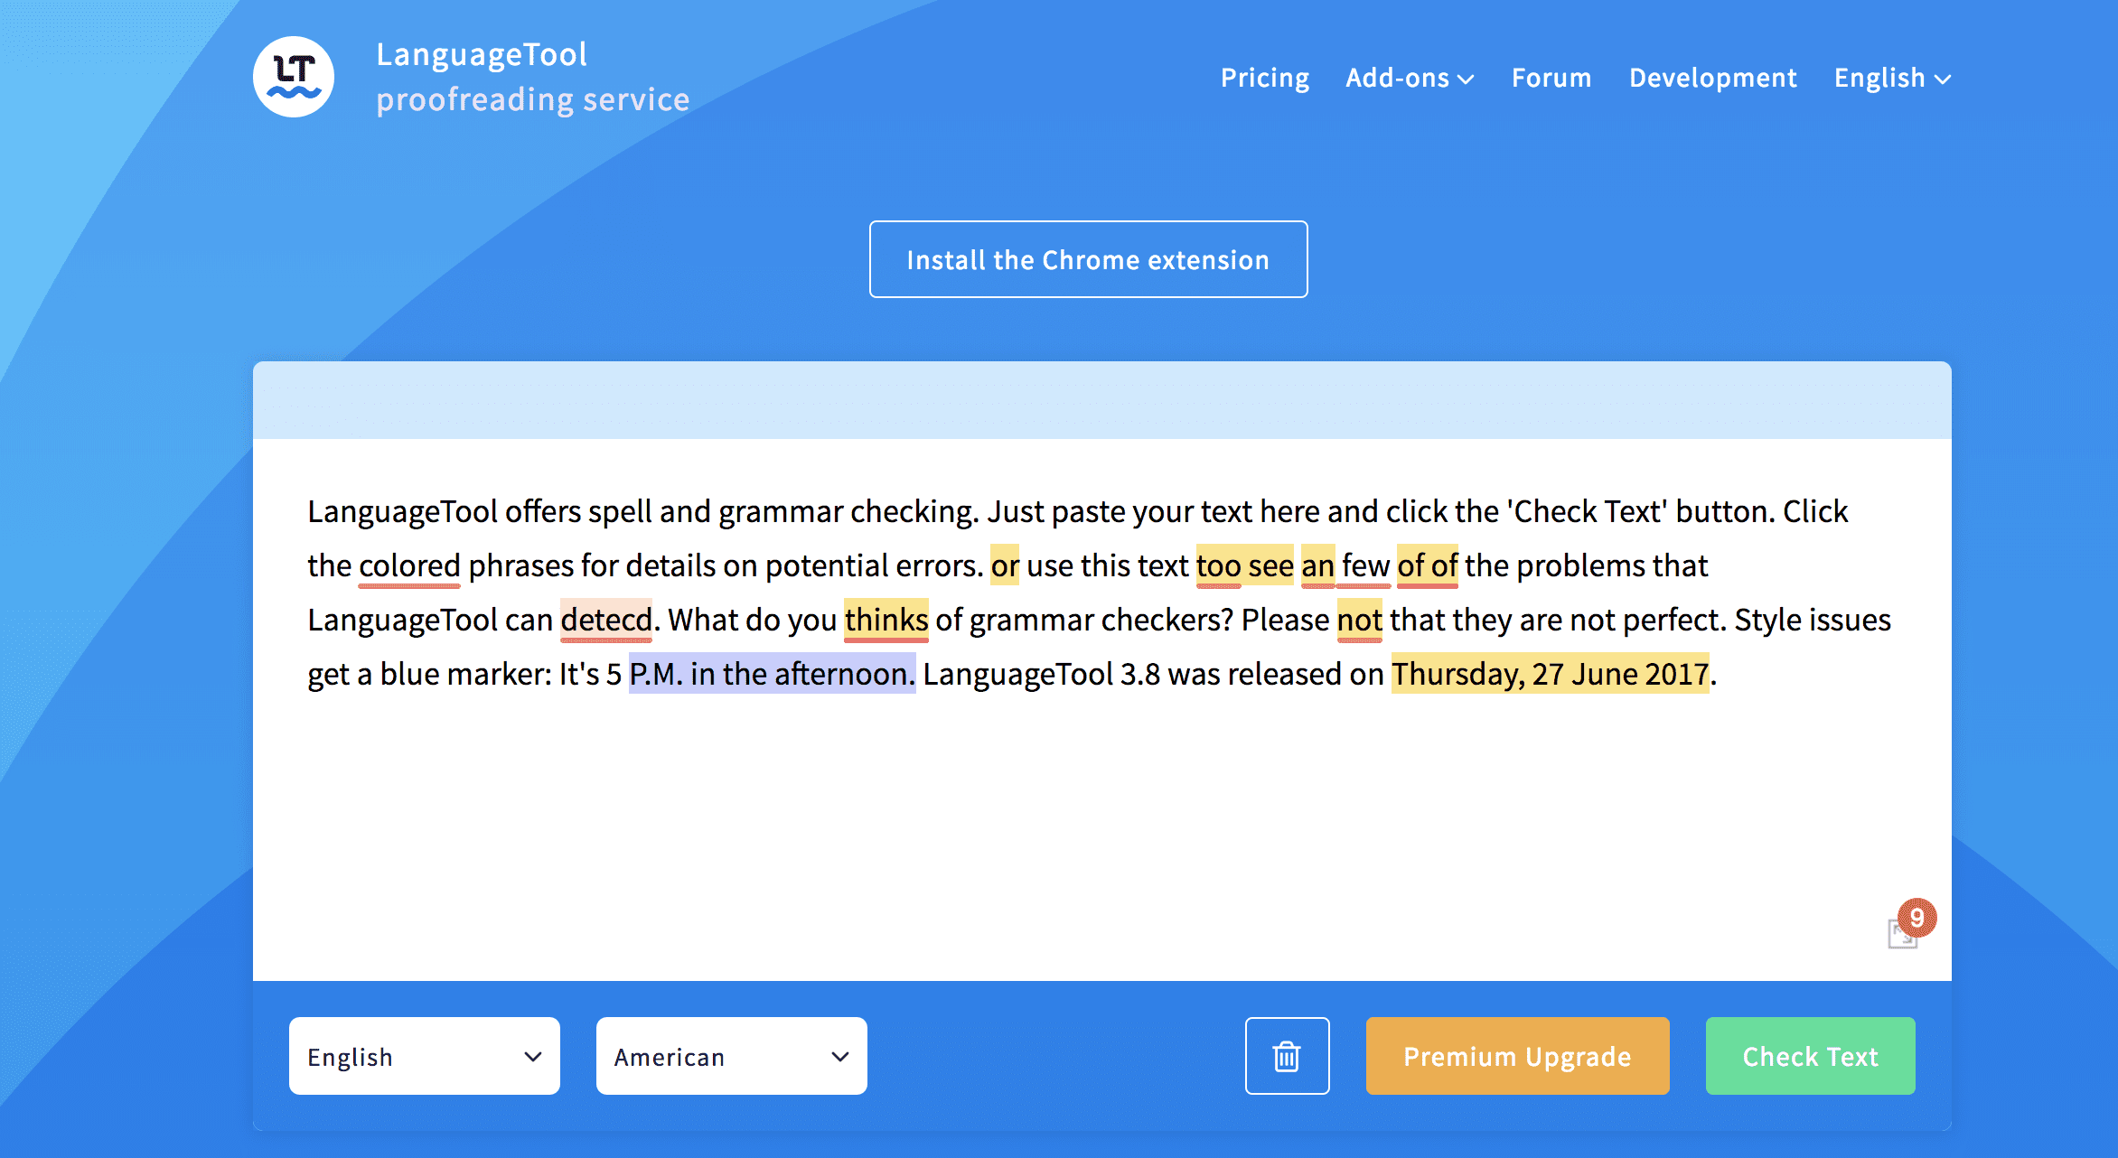The width and height of the screenshot is (2118, 1158).
Task: Click the Premium Upgrade button
Action: click(x=1516, y=1058)
